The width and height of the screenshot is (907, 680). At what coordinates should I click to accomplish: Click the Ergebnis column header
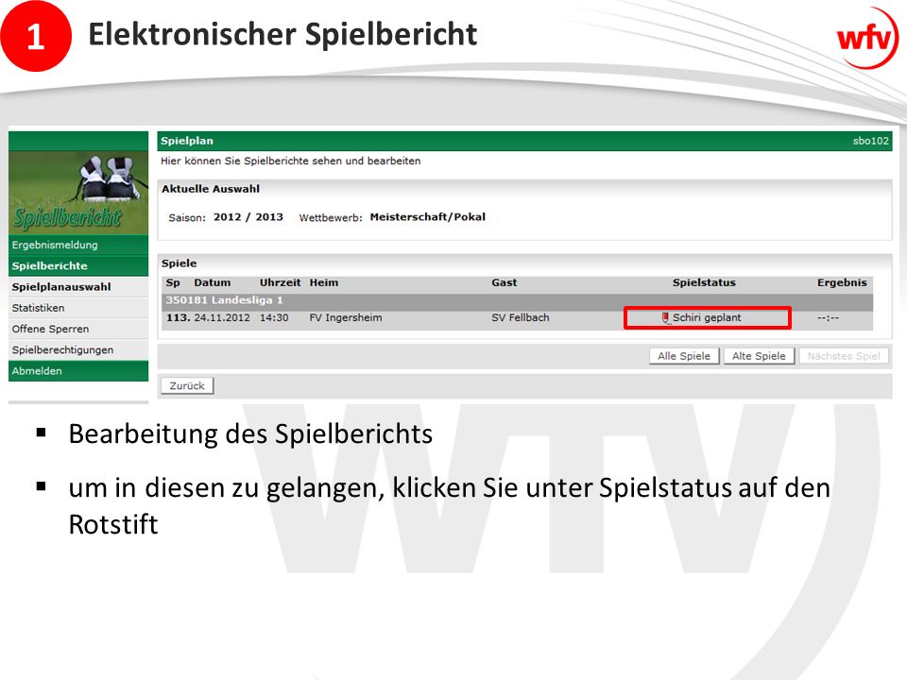[842, 282]
